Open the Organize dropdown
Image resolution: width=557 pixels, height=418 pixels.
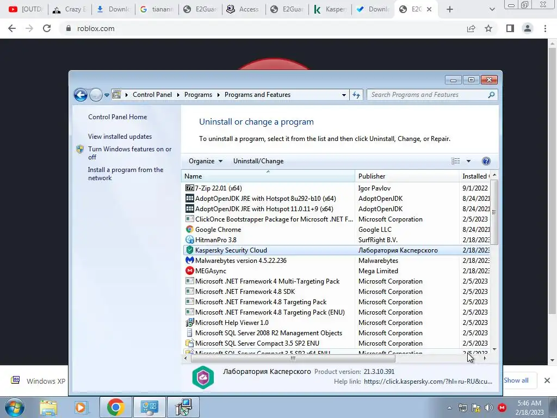tap(206, 161)
